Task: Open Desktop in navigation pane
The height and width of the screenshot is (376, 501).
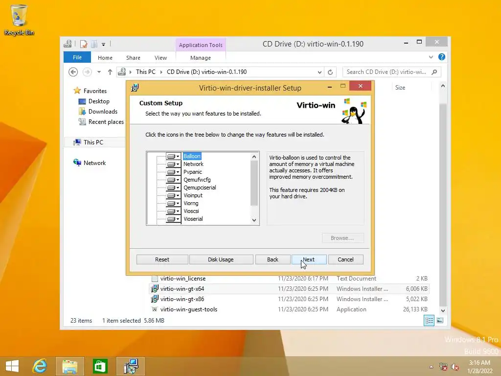Action: pyautogui.click(x=99, y=101)
